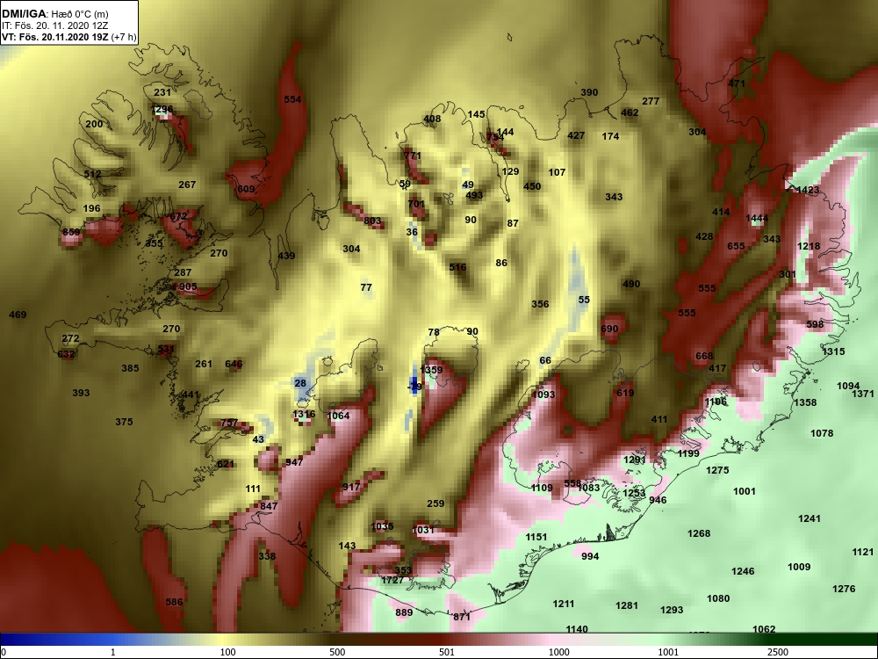Click the map value "609"
Screen dimensions: 878x659
(x=246, y=190)
